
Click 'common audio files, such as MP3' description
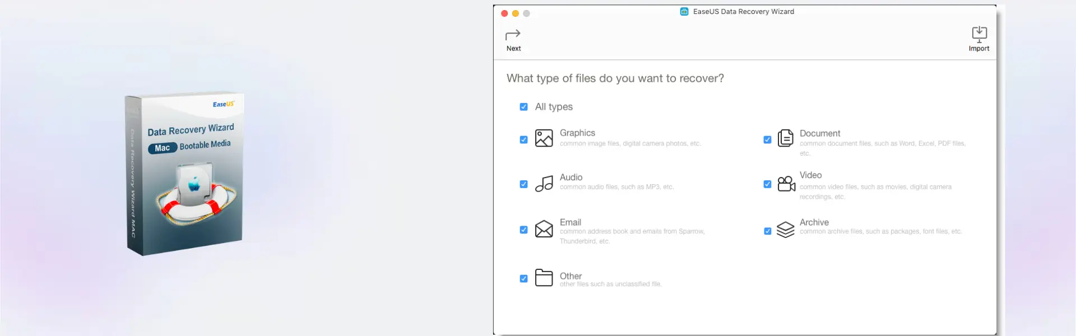point(616,187)
